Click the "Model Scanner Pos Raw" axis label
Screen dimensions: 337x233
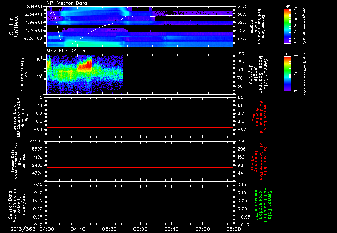coord(18,161)
